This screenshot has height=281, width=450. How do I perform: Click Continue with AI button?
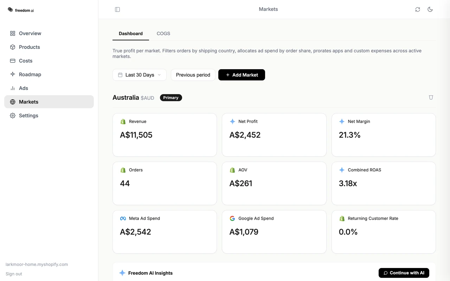(x=404, y=273)
